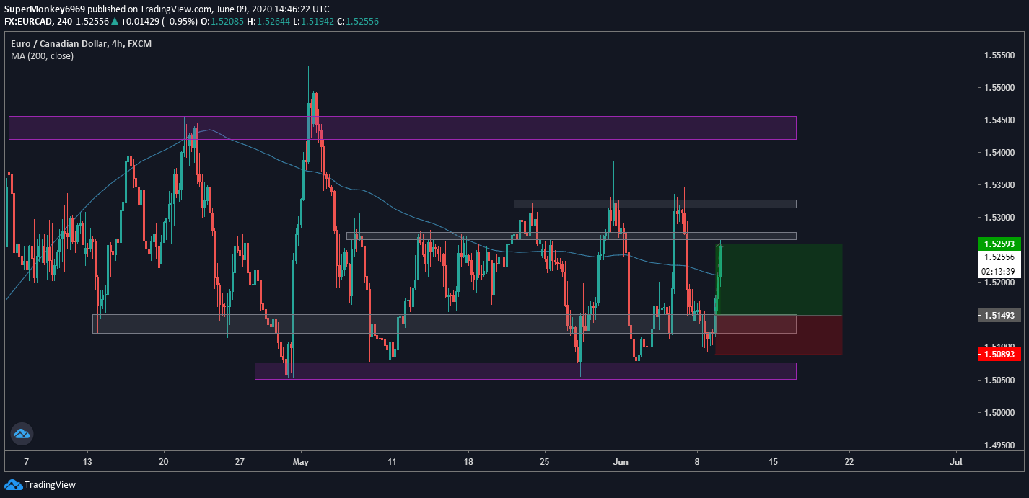Click the 25 date label on time axis

pyautogui.click(x=545, y=461)
